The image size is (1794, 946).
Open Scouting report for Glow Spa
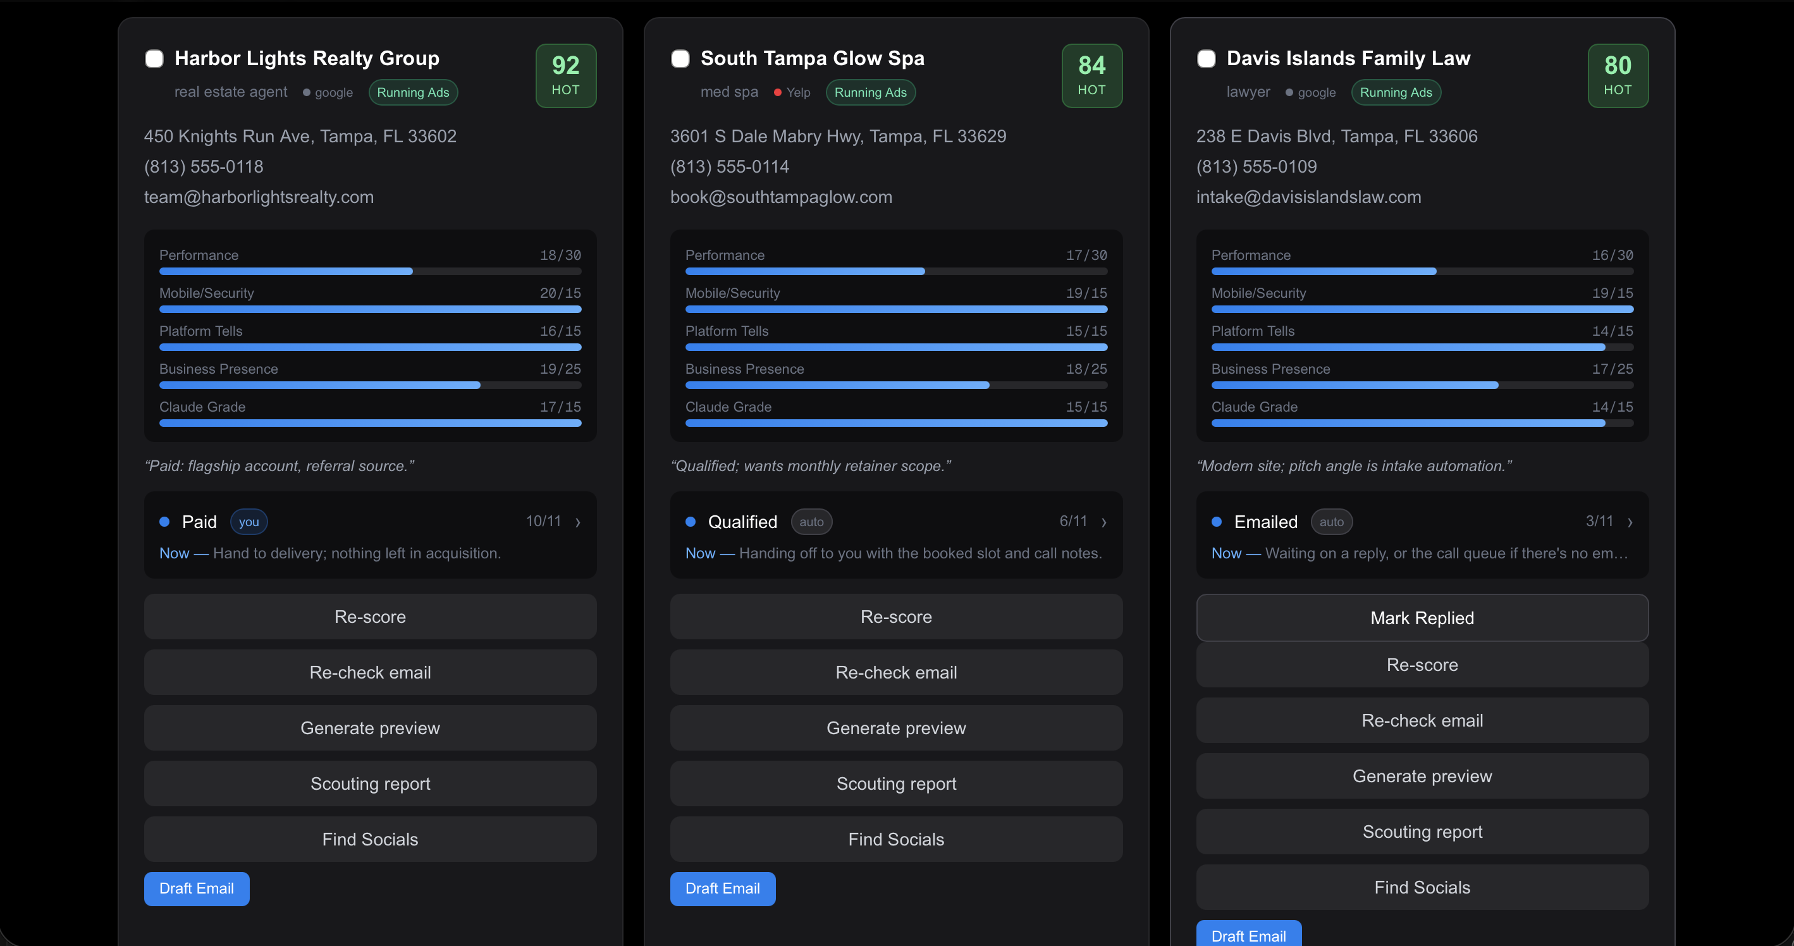pos(895,783)
